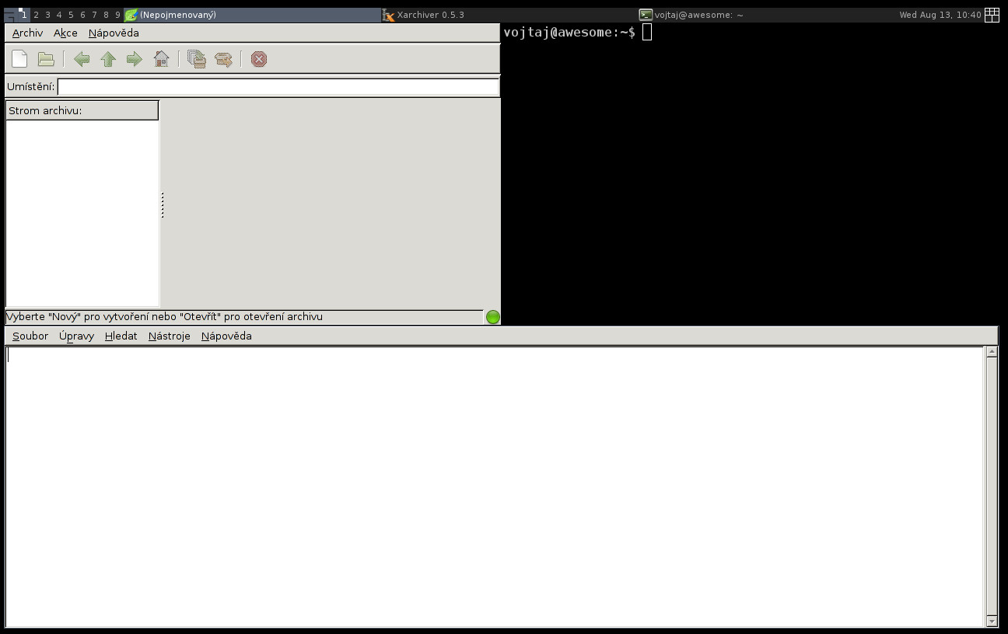Focus the Umístění location field

(278, 87)
